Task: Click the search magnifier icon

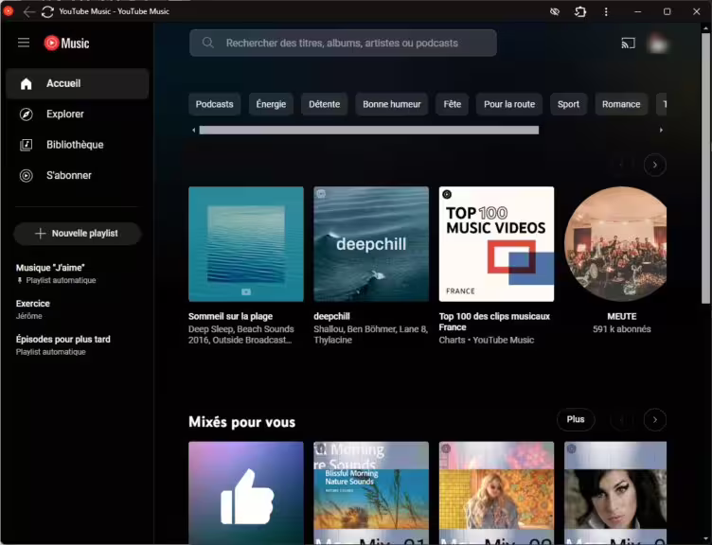Action: (208, 44)
